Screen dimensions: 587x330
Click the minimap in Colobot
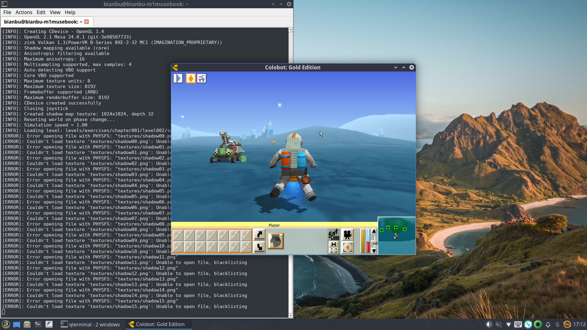[x=397, y=236]
